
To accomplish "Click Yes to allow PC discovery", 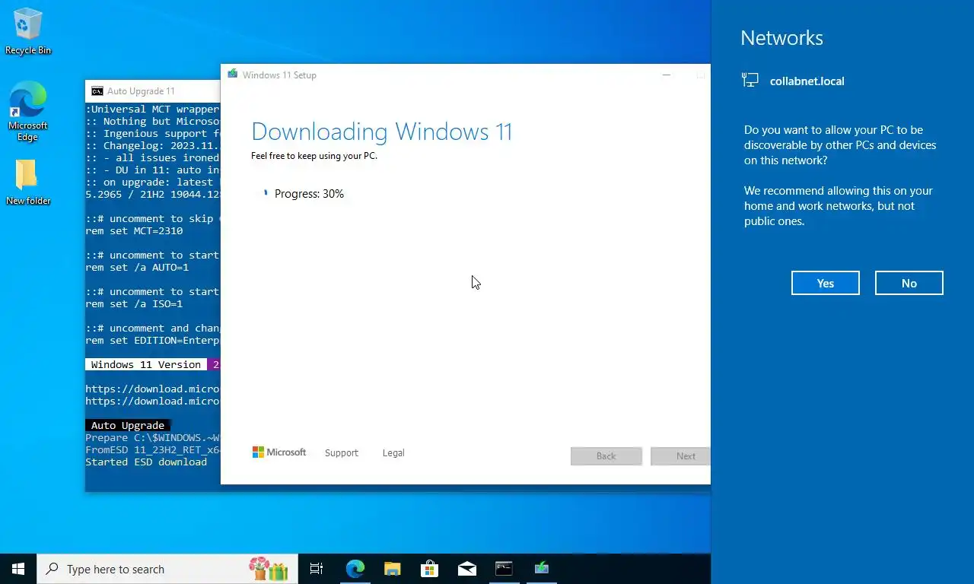I will pyautogui.click(x=826, y=283).
